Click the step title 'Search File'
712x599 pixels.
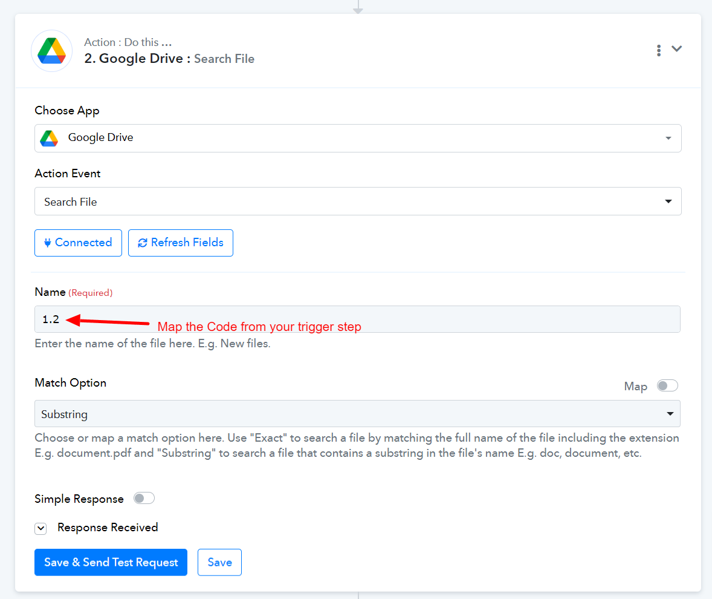click(224, 59)
